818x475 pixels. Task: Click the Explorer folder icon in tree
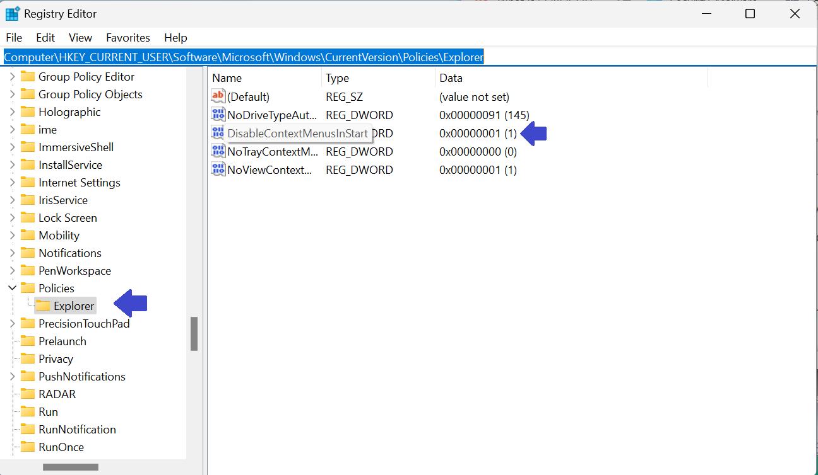click(x=43, y=306)
